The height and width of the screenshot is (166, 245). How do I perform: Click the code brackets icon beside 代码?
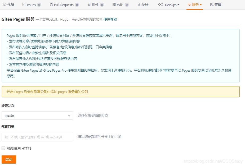[5, 5]
